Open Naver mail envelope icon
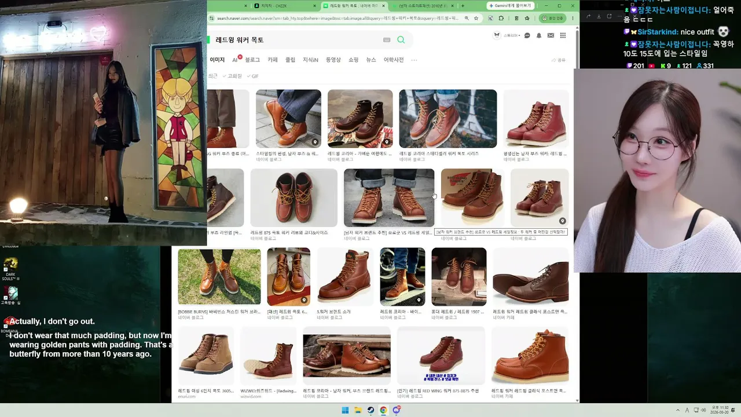The width and height of the screenshot is (741, 417). 551,35
